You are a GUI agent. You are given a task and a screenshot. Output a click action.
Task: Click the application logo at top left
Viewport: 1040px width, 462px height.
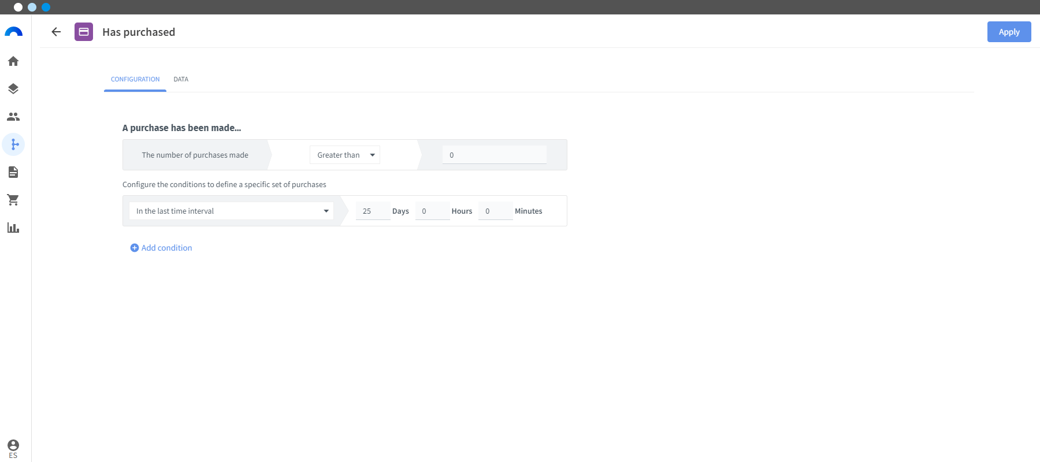tap(13, 32)
